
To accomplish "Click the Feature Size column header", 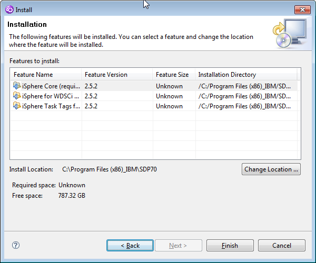I will tap(174, 75).
